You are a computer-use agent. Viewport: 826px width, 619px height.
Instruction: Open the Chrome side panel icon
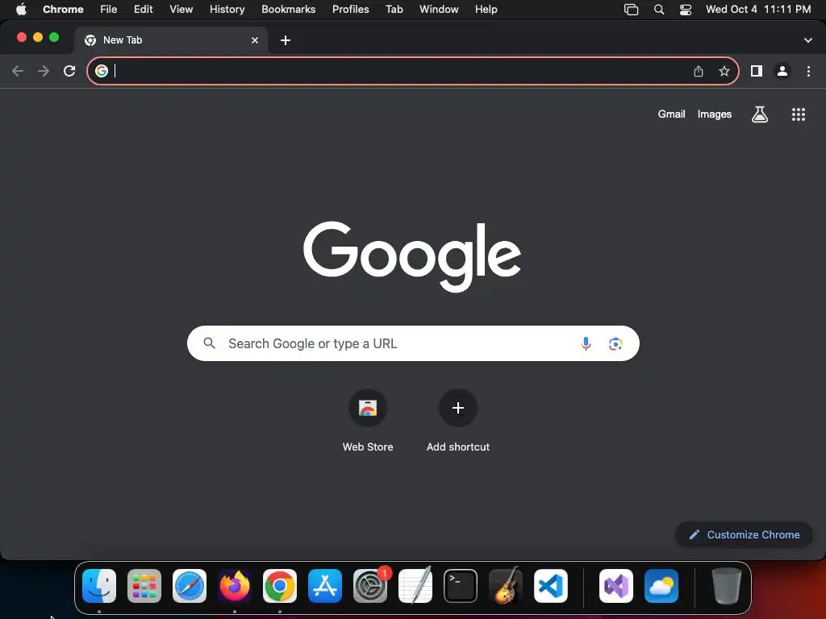(757, 71)
